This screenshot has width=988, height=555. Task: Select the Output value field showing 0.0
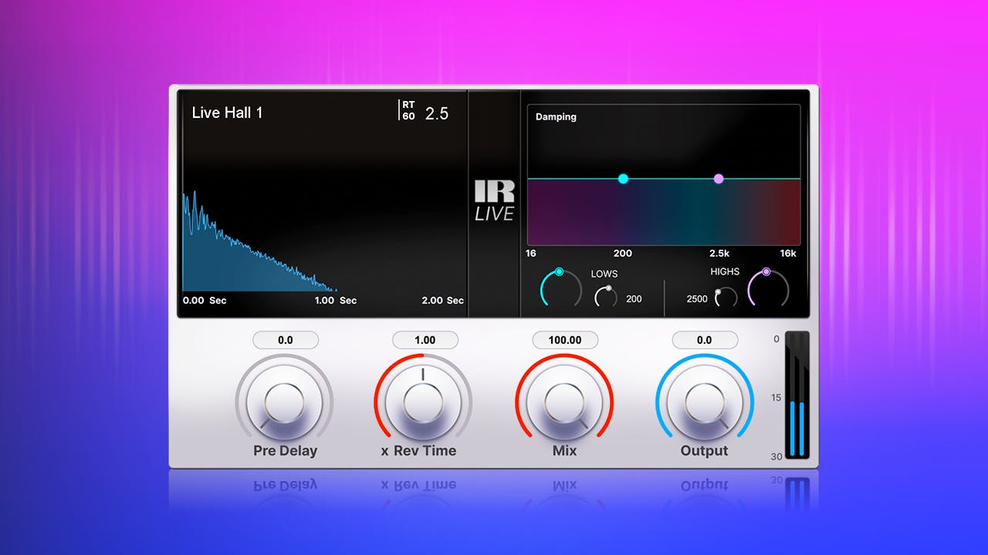coord(704,340)
